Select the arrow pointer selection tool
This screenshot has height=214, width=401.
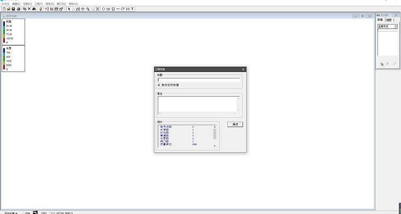69,9
